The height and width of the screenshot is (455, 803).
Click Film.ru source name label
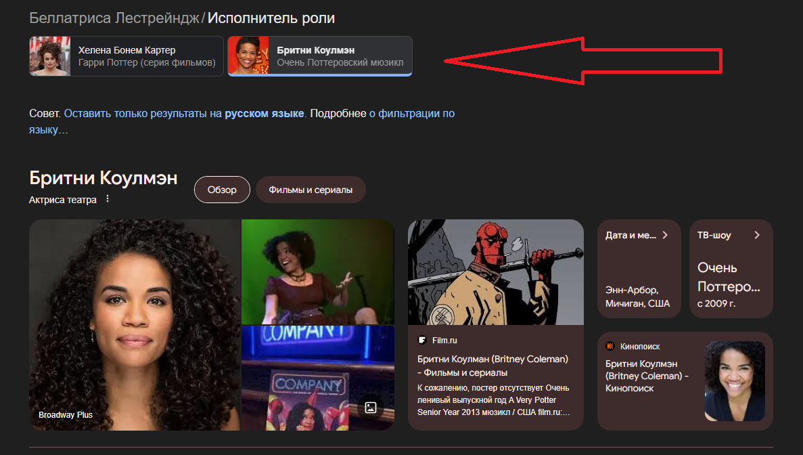click(x=444, y=340)
